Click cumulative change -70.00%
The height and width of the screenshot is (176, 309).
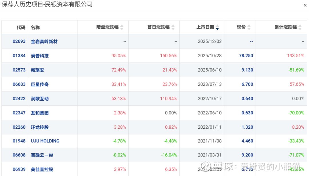click(296, 113)
